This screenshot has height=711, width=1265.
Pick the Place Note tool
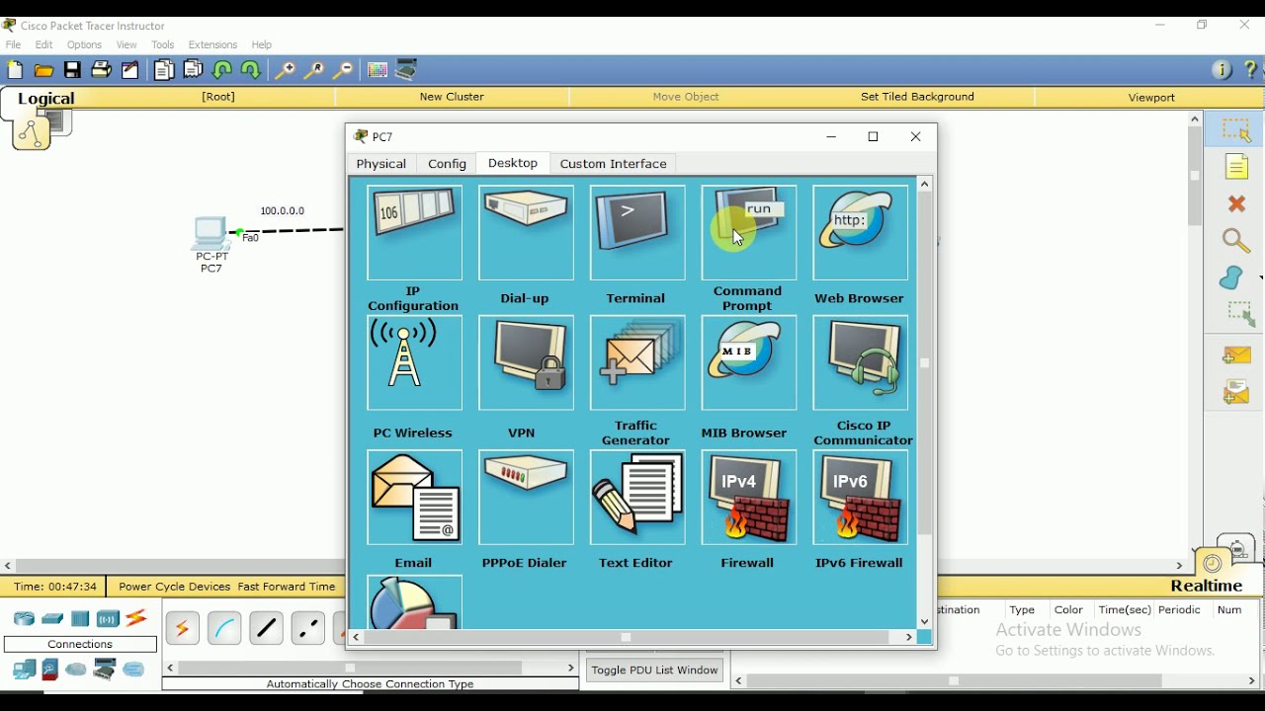tap(1238, 167)
